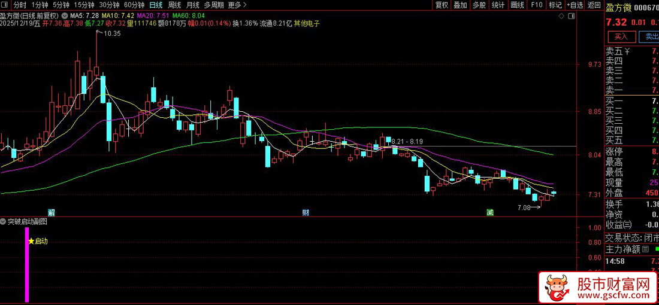Click the red 买入 buy button
The width and height of the screenshot is (659, 305).
coord(621,37)
